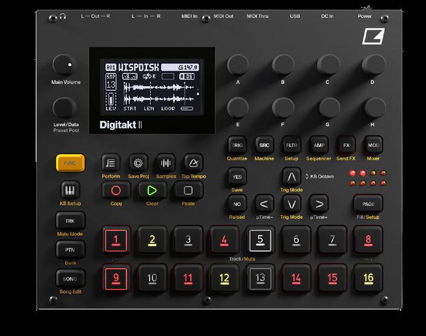Screen dimensions: 426x336
Task: Toggle trig key 14
Action: (296, 279)
